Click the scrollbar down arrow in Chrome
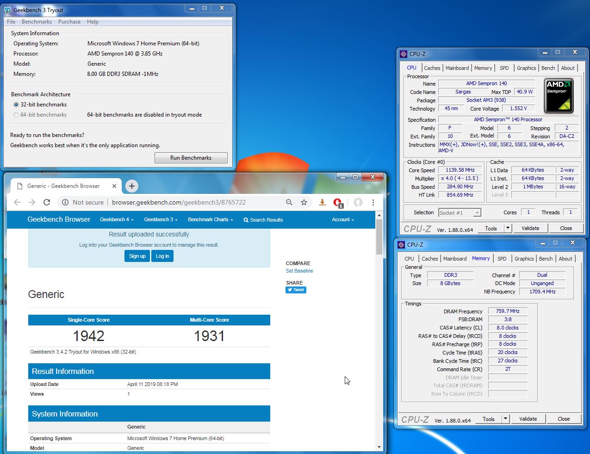 click(379, 447)
